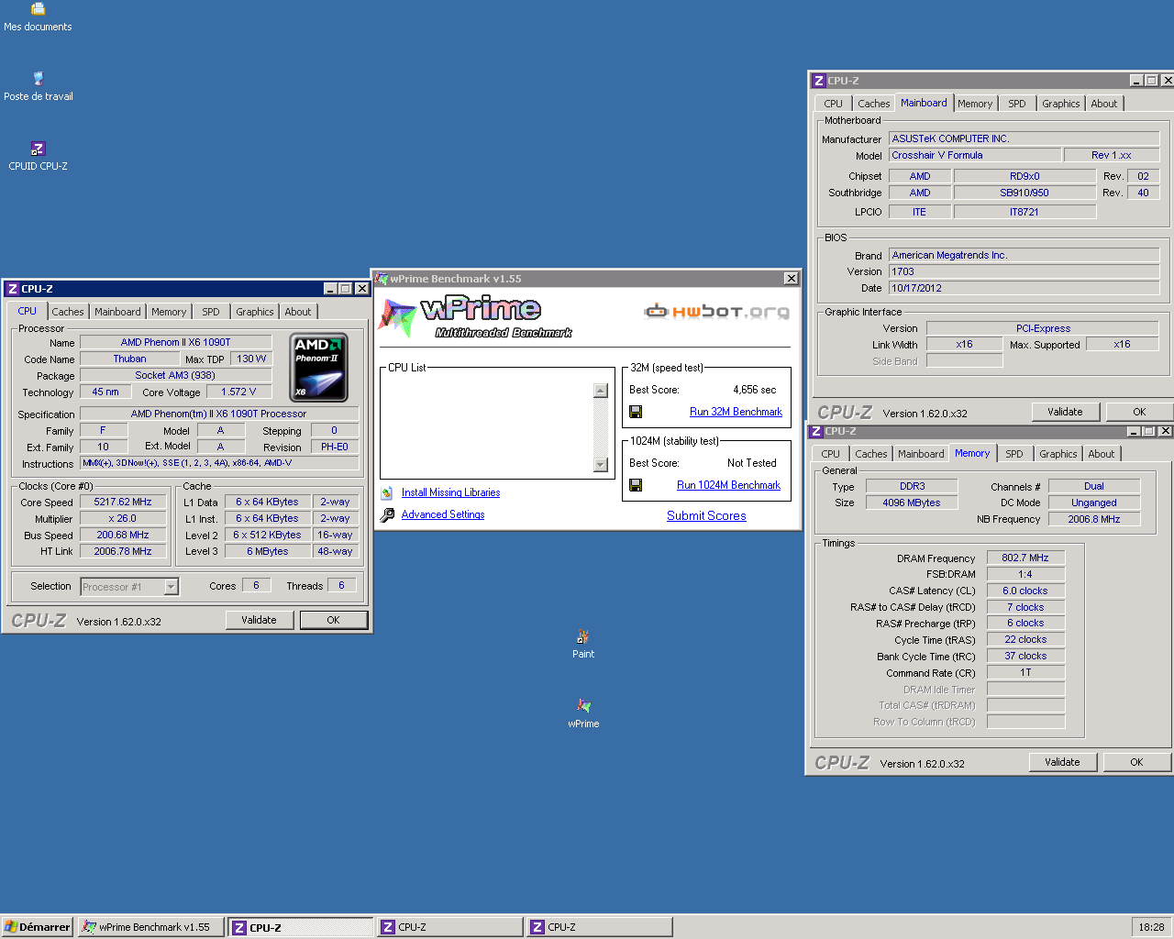
Task: Click AMD Phenom II processor logo
Action: click(x=318, y=368)
